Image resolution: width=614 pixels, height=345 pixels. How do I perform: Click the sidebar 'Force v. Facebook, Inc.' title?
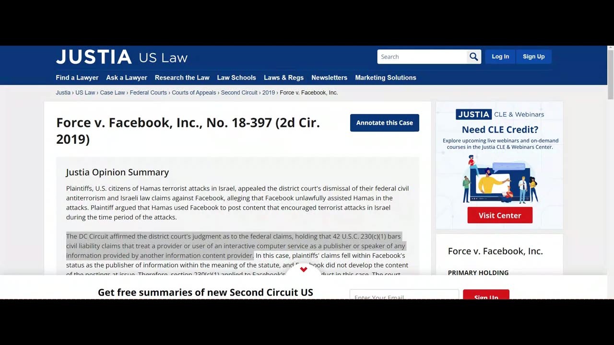pyautogui.click(x=495, y=251)
